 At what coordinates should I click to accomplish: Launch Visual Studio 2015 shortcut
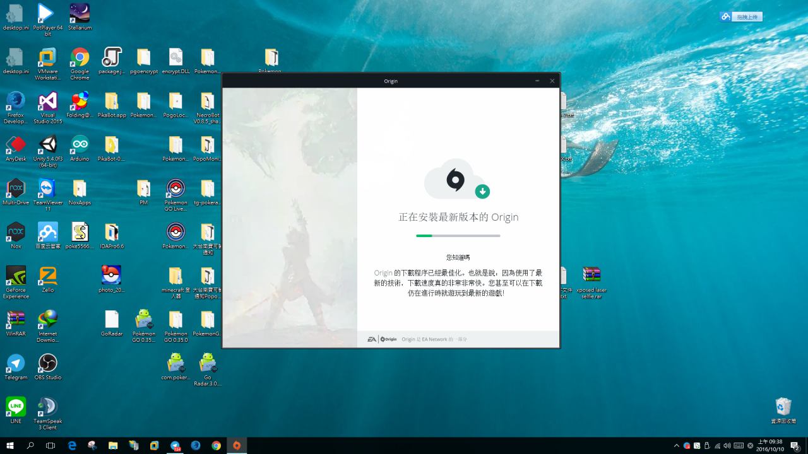[x=48, y=107]
